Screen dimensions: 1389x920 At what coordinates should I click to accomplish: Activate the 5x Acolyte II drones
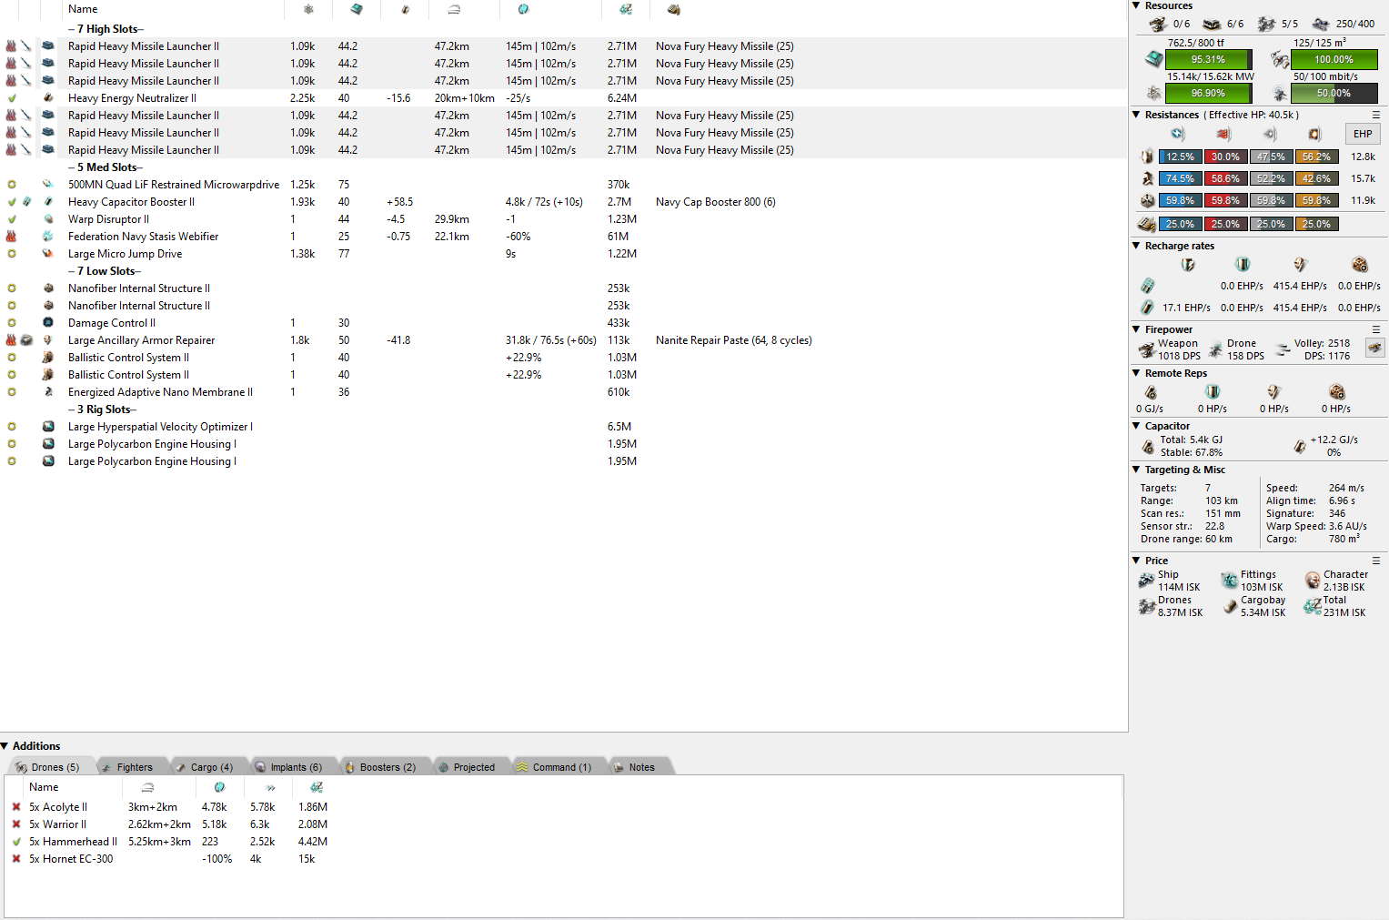click(x=16, y=807)
